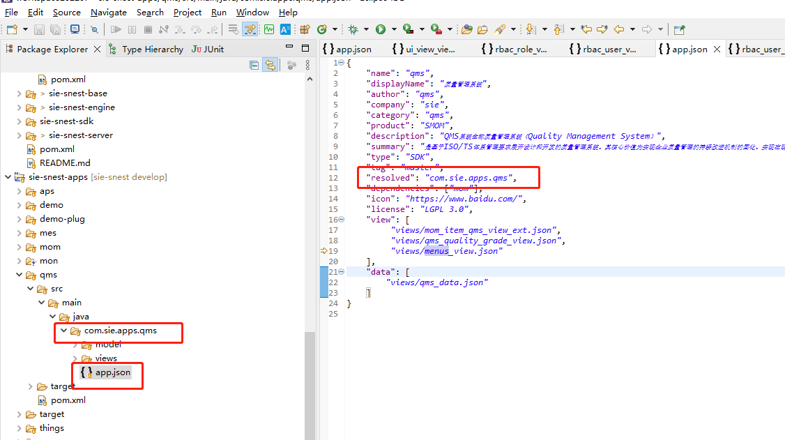The height and width of the screenshot is (440, 785).
Task: Toggle Link with Editor in Package Explorer
Action: click(x=269, y=65)
